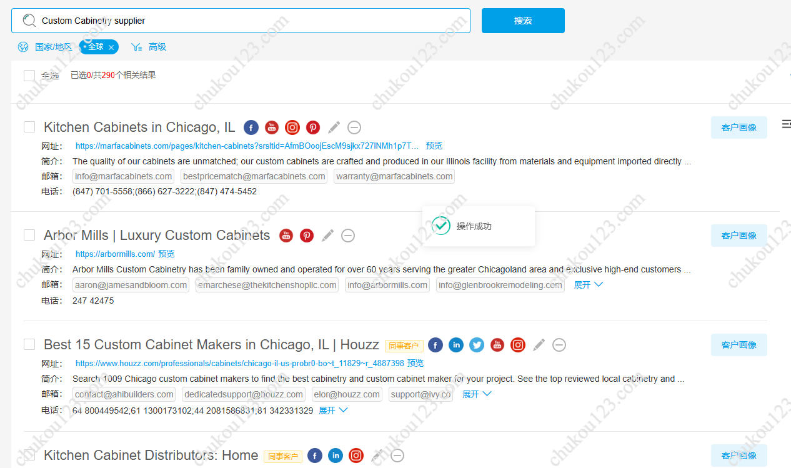791x468 pixels.
Task: Click the magnifier icon in the search box
Action: [29, 21]
